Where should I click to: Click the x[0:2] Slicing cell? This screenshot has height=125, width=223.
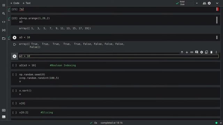click(115, 112)
